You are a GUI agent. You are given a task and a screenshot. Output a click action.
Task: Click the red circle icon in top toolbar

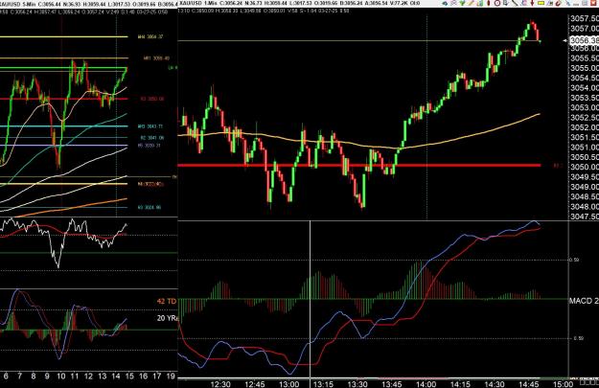[497, 3]
